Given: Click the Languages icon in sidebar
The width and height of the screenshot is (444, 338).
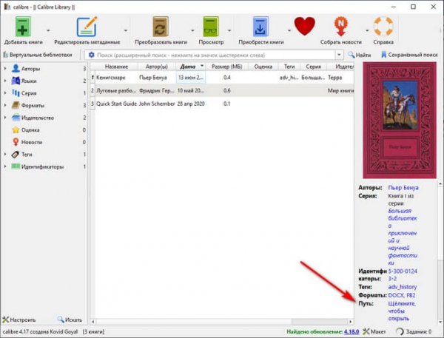Looking at the screenshot, I should point(16,81).
